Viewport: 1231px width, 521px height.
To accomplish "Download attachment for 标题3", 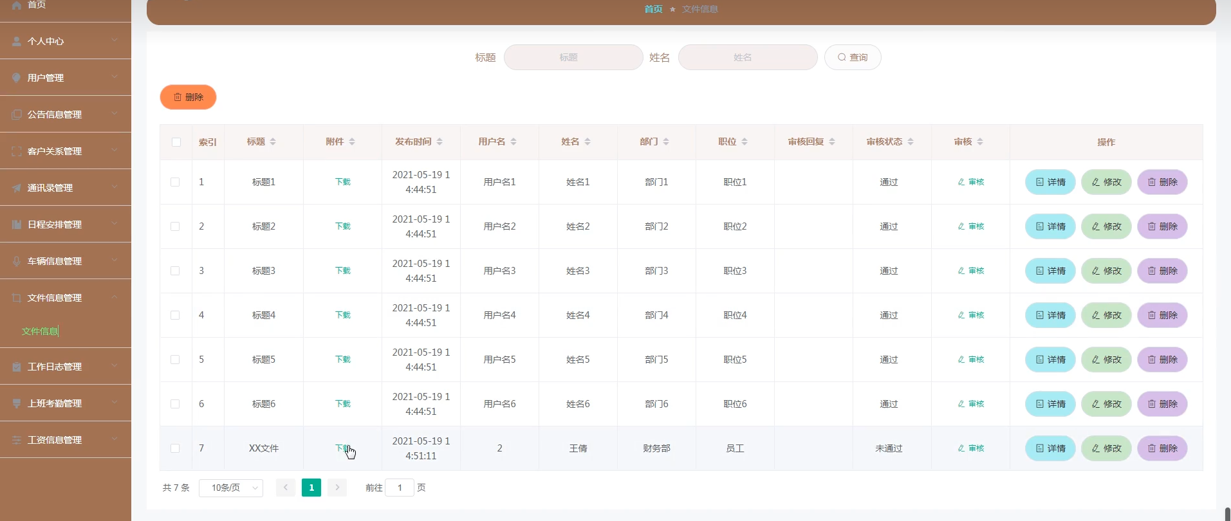I will tap(343, 271).
